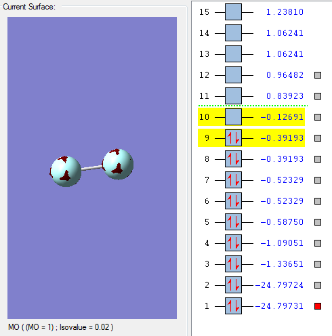
Task: Click the occupancy box of orbital 5
Action: coord(233,222)
